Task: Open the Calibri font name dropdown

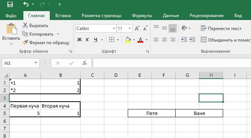Action: 114,29
